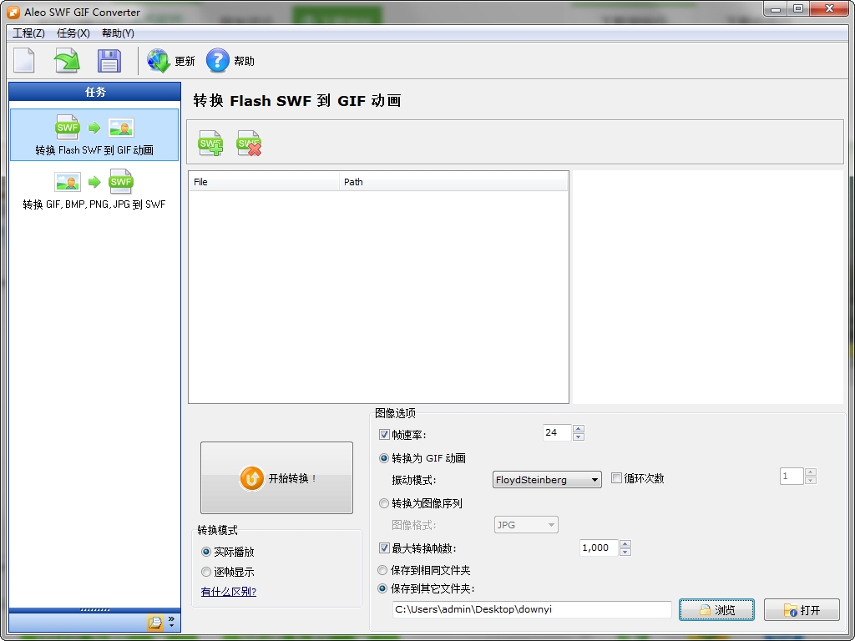The image size is (855, 641).
Task: Select the 转换 Flash SWF 到 GIF 动画 task
Action: coord(94,134)
